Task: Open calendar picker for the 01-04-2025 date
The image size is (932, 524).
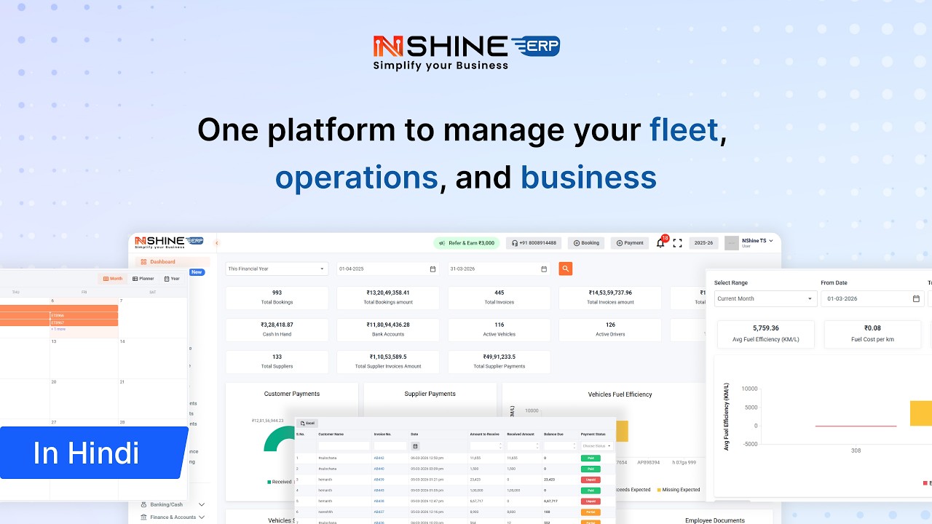Action: point(433,269)
